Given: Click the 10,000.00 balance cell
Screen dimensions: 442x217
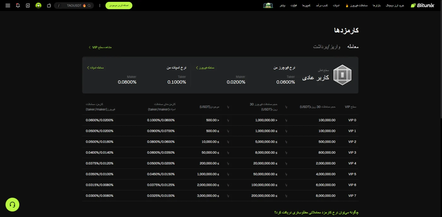Looking at the screenshot, I should (x=210, y=142).
